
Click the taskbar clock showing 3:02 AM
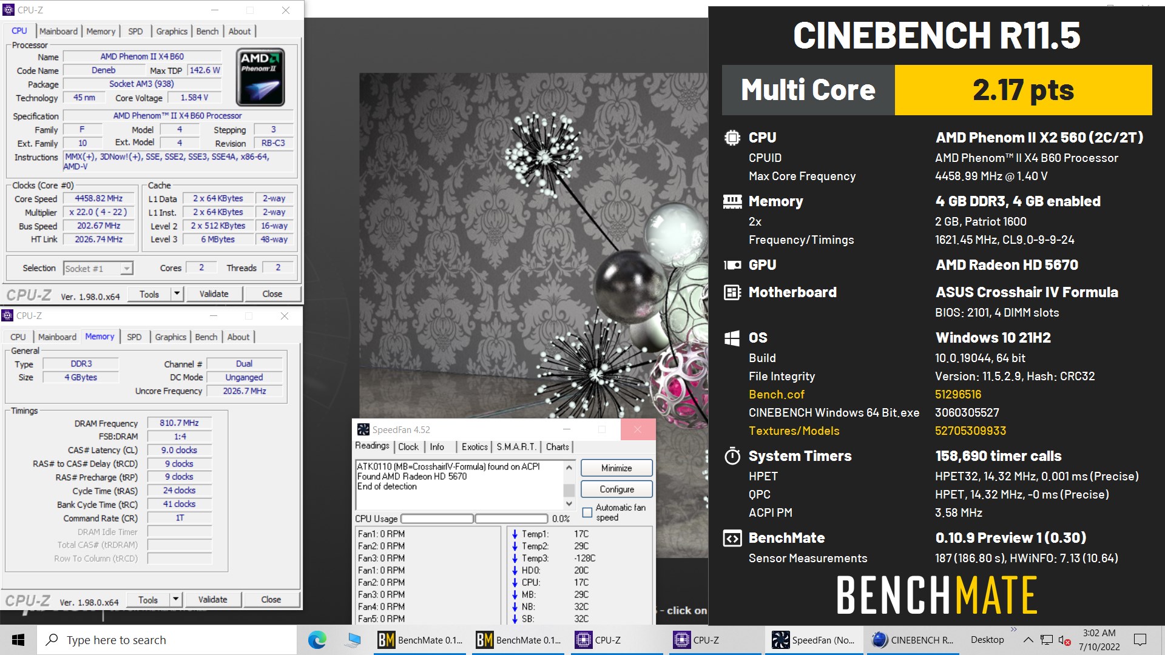coord(1099,640)
